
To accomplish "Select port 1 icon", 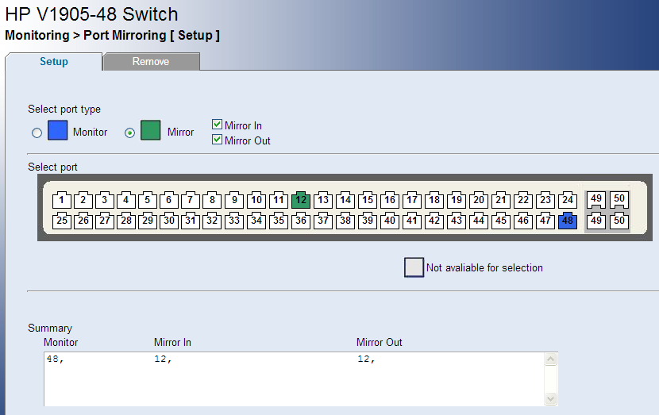I will [62, 200].
